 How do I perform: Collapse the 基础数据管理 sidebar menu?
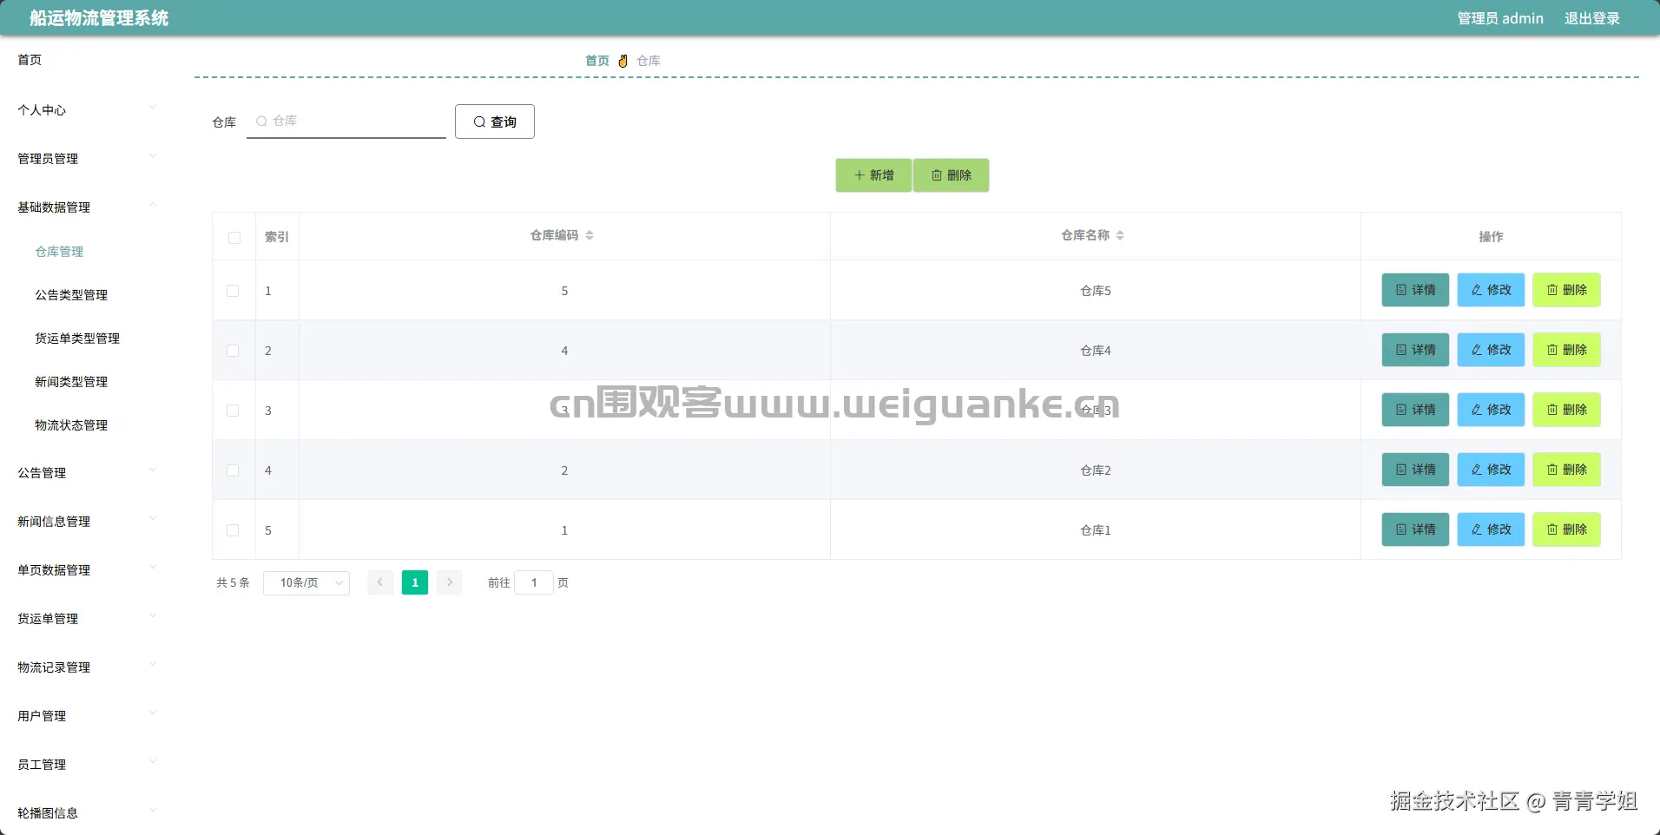[87, 207]
